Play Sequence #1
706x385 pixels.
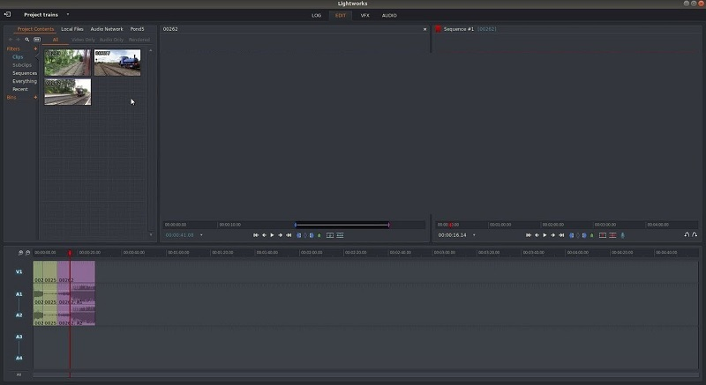545,235
